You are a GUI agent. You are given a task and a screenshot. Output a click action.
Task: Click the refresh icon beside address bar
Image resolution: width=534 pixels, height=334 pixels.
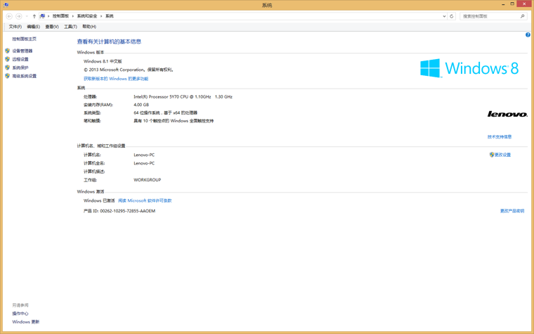pos(452,16)
